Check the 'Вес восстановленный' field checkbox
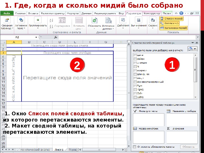204x153 pixels. [135, 82]
